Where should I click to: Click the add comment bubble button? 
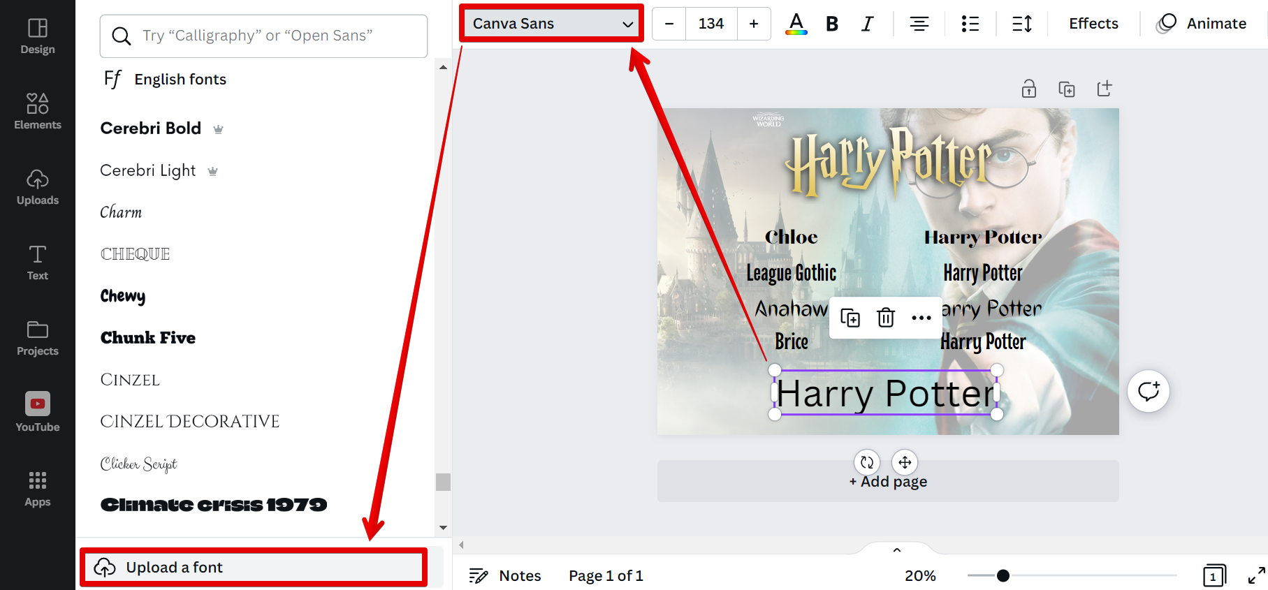coord(1148,391)
